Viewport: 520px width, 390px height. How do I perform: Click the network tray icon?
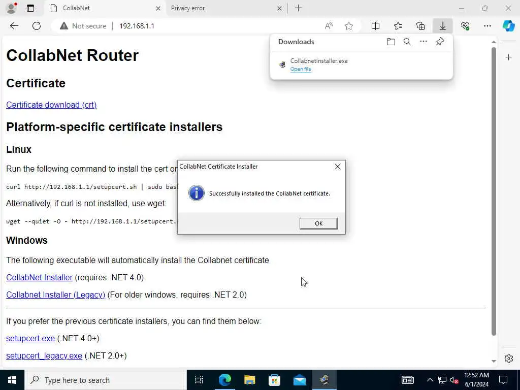point(442,380)
